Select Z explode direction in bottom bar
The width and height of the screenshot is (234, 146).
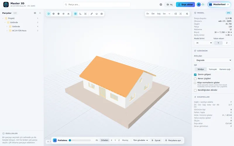point(119,140)
